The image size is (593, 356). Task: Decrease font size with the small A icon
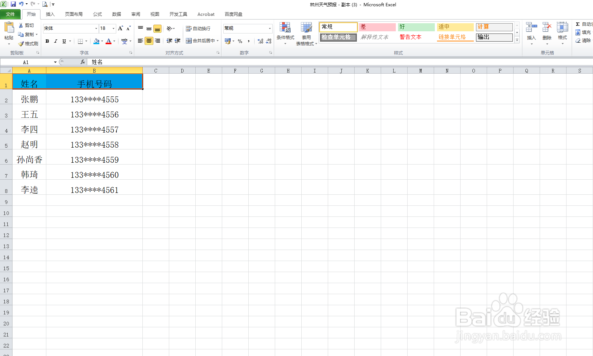pos(128,28)
